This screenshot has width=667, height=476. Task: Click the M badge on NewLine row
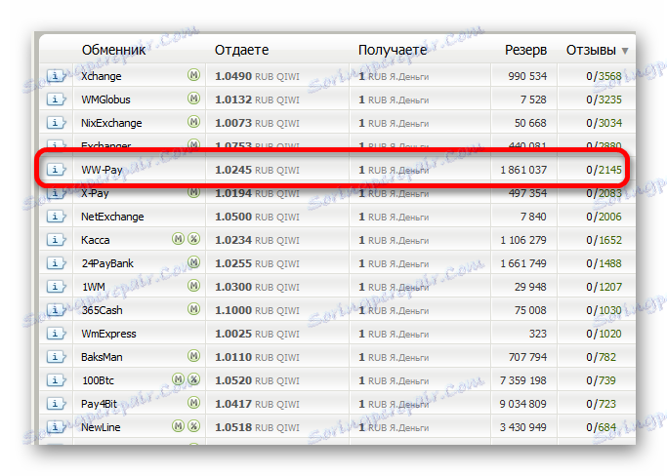[x=179, y=426]
